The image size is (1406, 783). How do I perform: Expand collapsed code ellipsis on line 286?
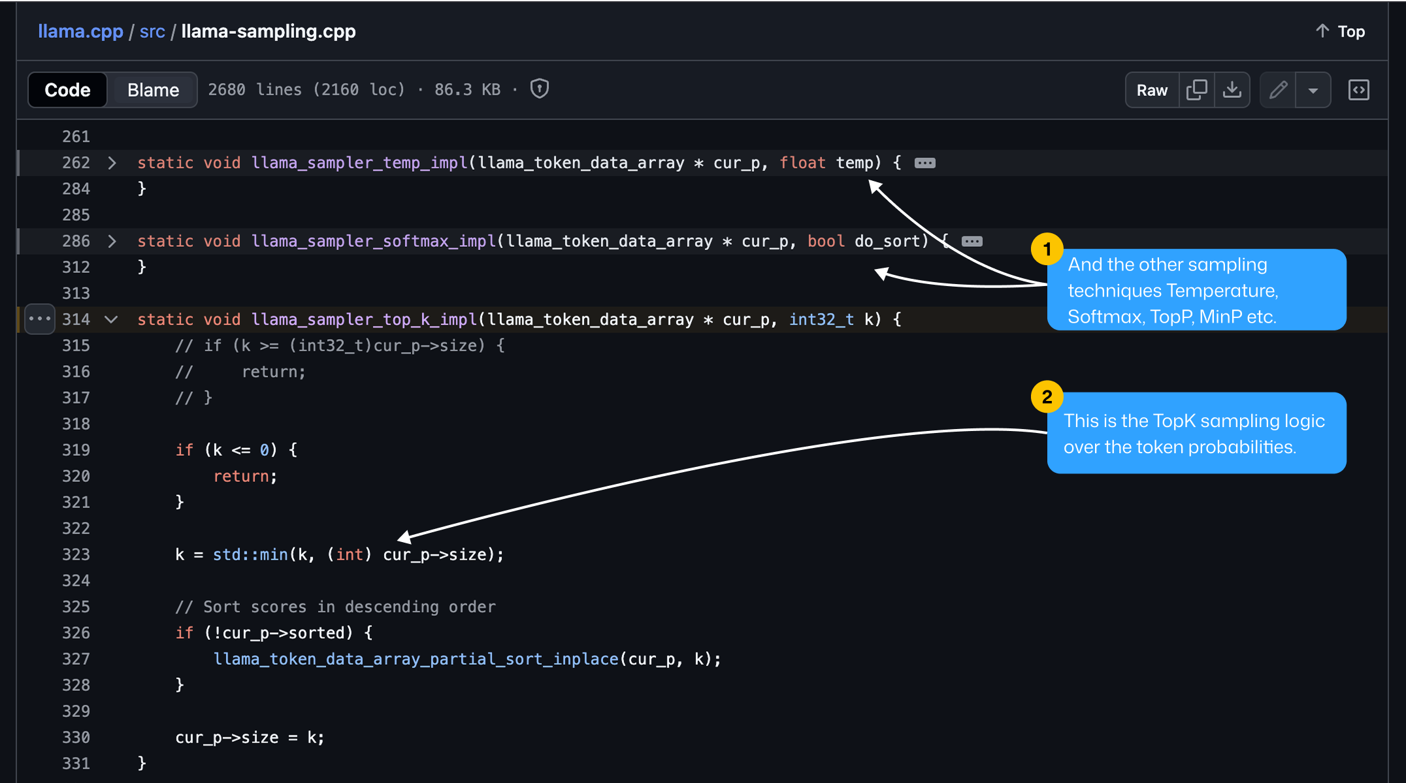(x=972, y=241)
